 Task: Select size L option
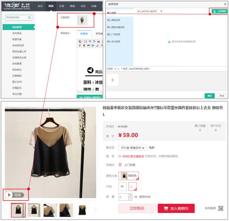click(133, 186)
